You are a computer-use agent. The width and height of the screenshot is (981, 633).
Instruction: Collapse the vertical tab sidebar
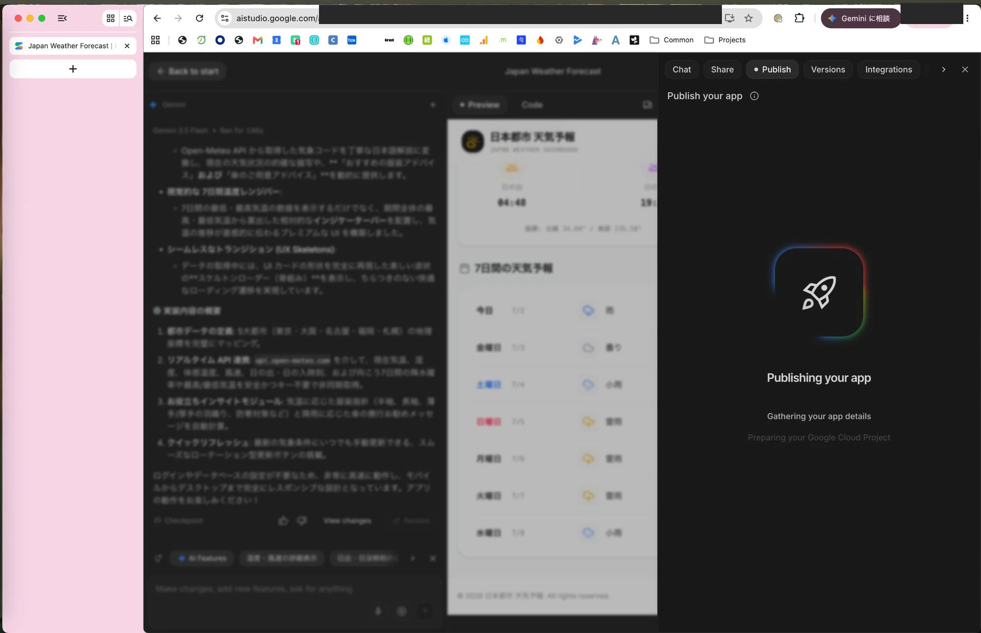[x=62, y=18]
